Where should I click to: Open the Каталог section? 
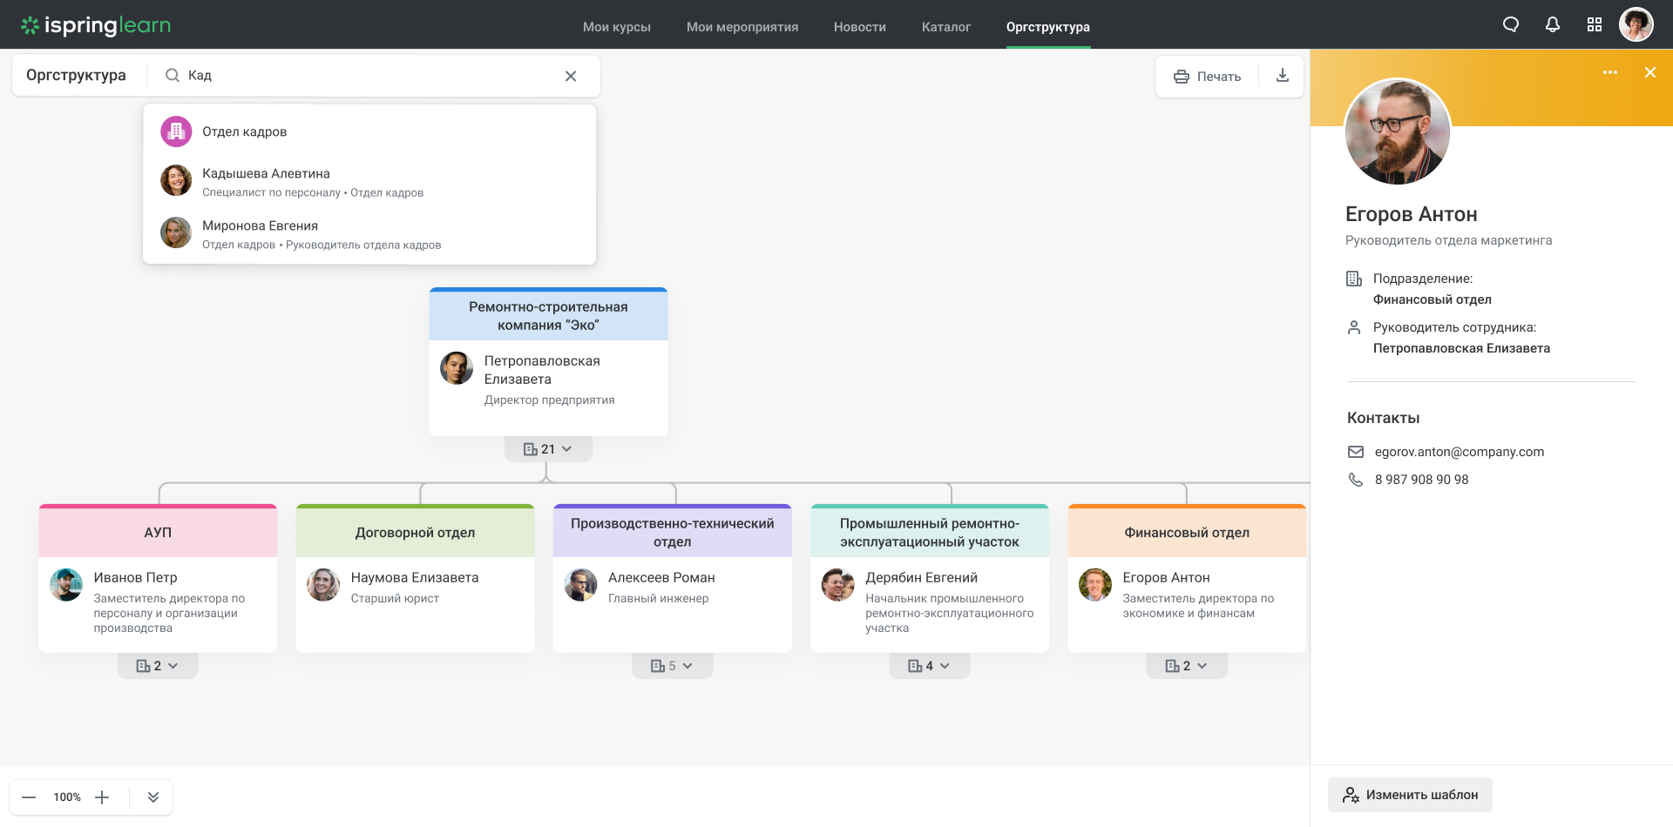(945, 27)
